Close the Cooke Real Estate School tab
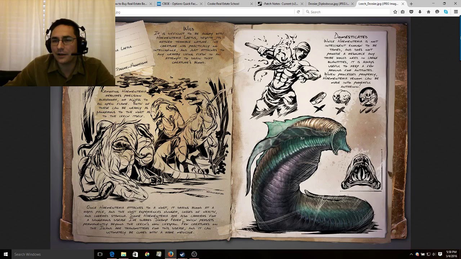The width and height of the screenshot is (461, 259). [252, 4]
